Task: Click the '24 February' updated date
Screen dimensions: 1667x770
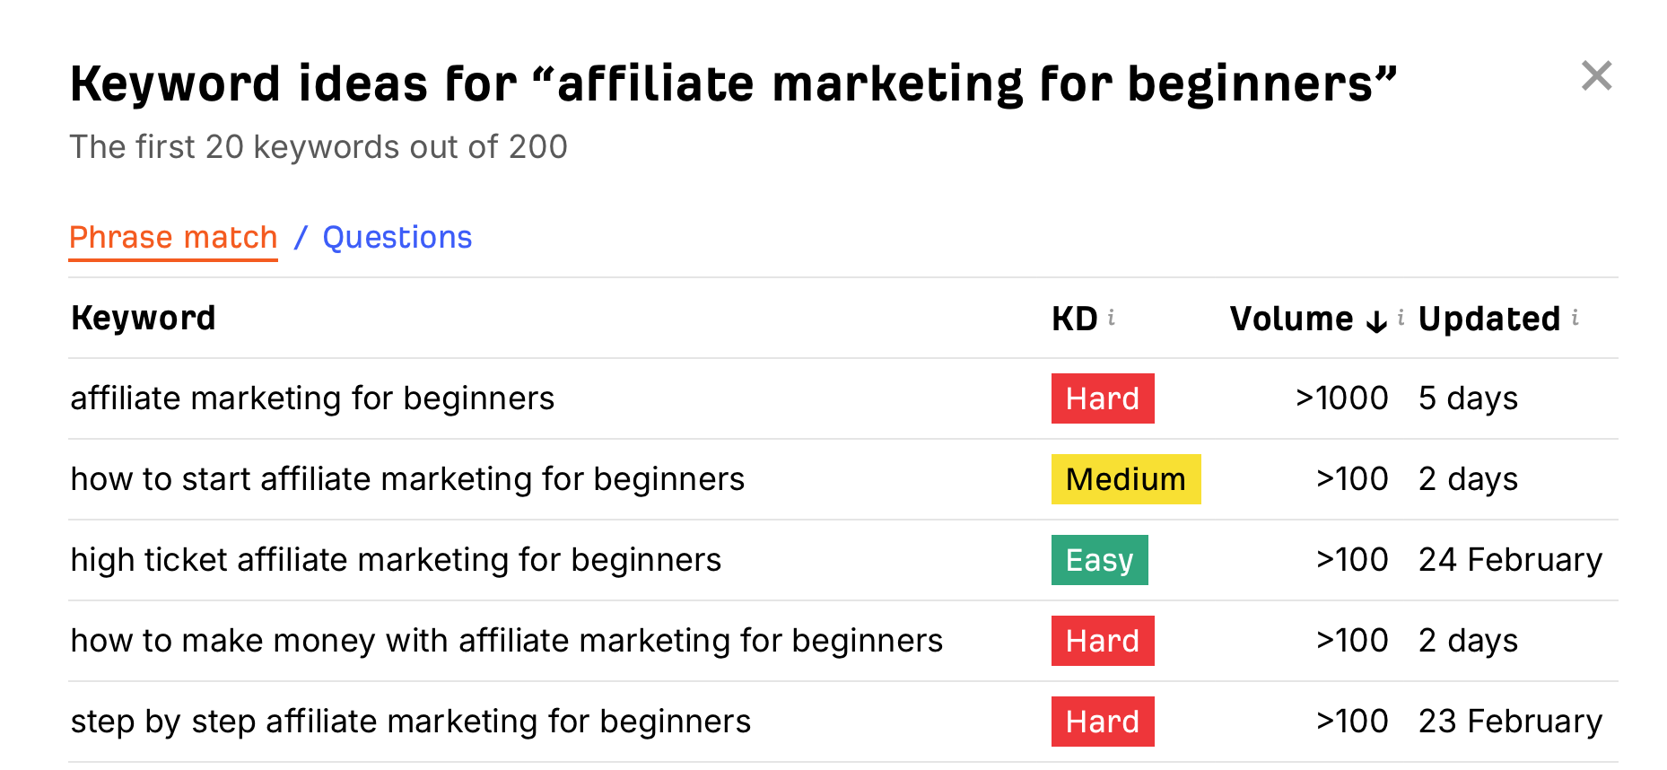Action: [1509, 559]
